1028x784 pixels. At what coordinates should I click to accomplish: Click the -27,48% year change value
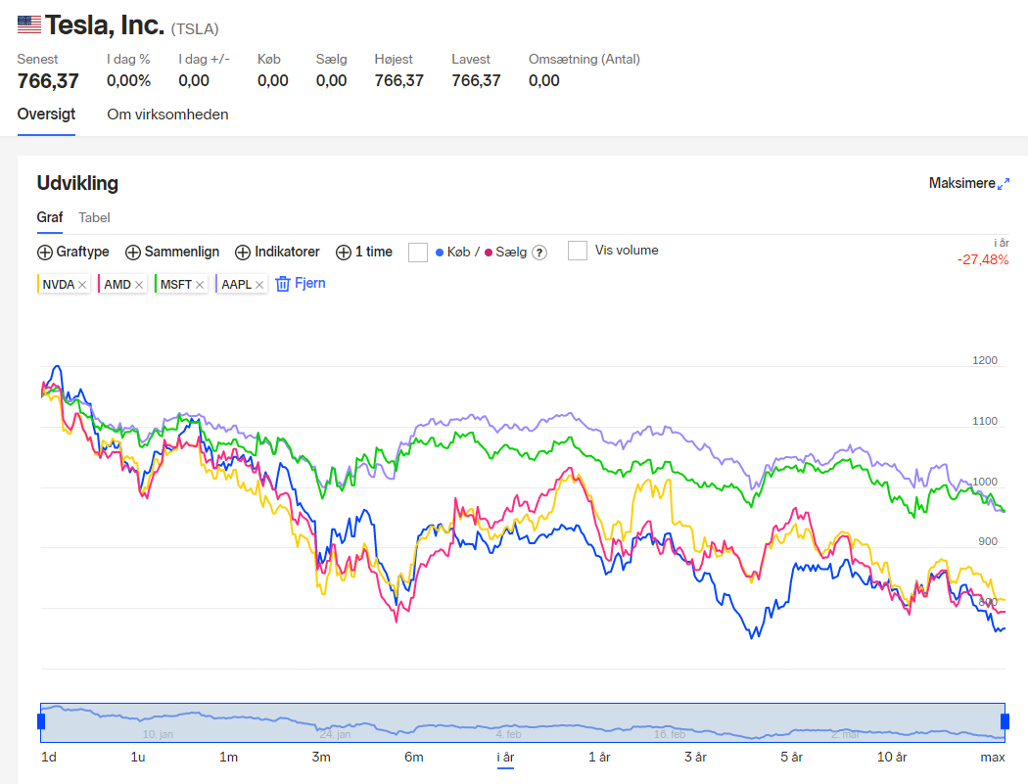(x=983, y=259)
